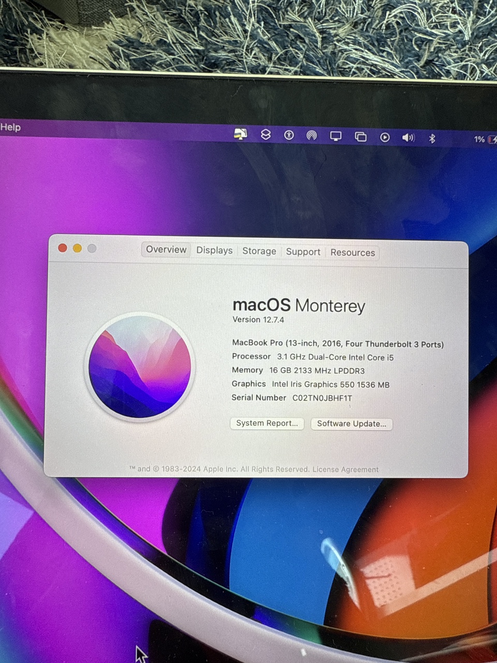Screen dimensions: 497x663
Task: Click the Software Update button
Action: pyautogui.click(x=352, y=424)
